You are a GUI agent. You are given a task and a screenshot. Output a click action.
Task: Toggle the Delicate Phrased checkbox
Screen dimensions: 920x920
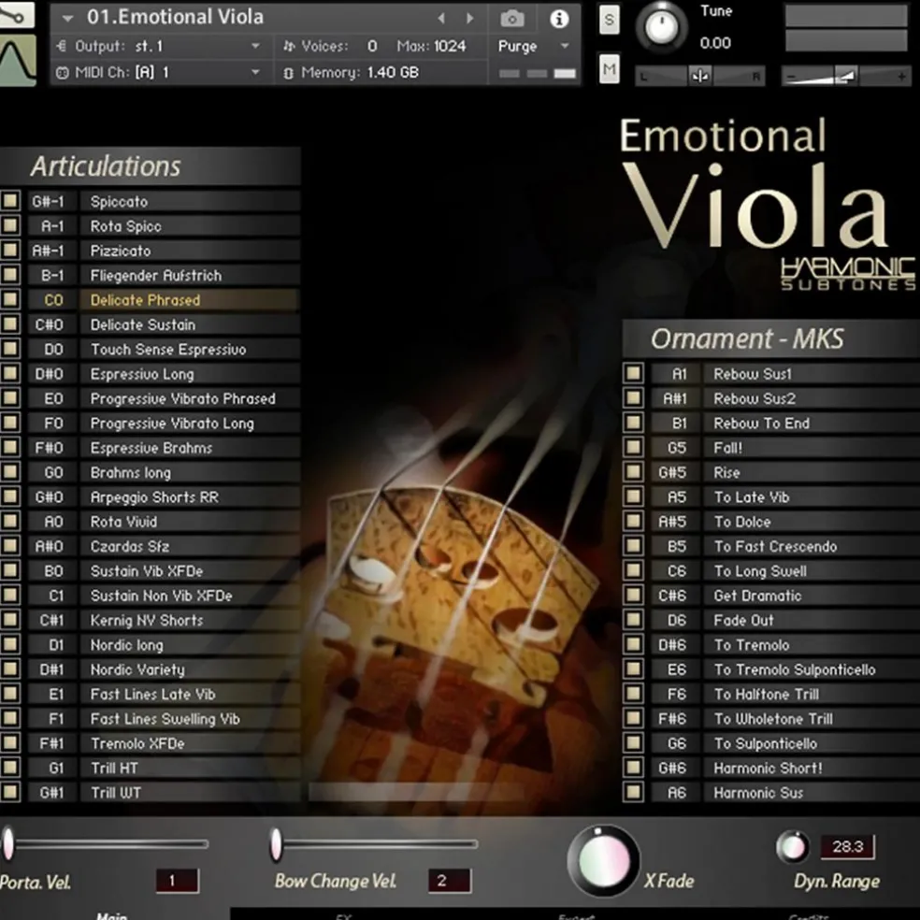click(10, 299)
